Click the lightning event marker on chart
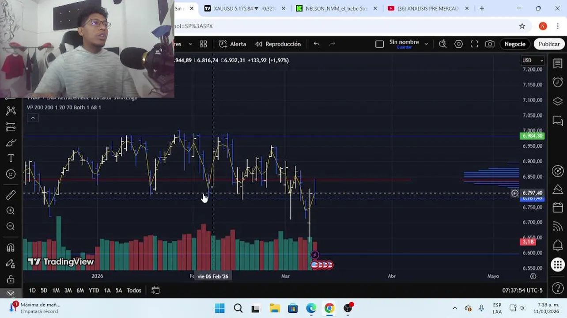 (x=314, y=255)
